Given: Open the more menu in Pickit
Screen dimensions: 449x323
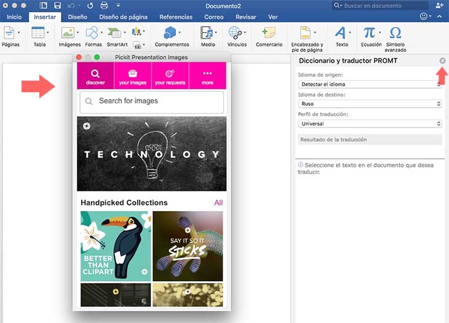Looking at the screenshot, I should coord(208,76).
